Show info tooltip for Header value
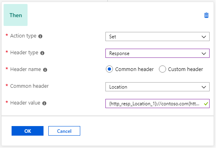 [44, 103]
